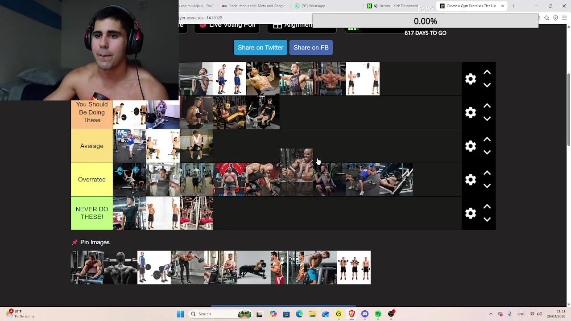Viewport: 571px width, 321px height.
Task: Move the topmost tier row up
Action: 487,72
